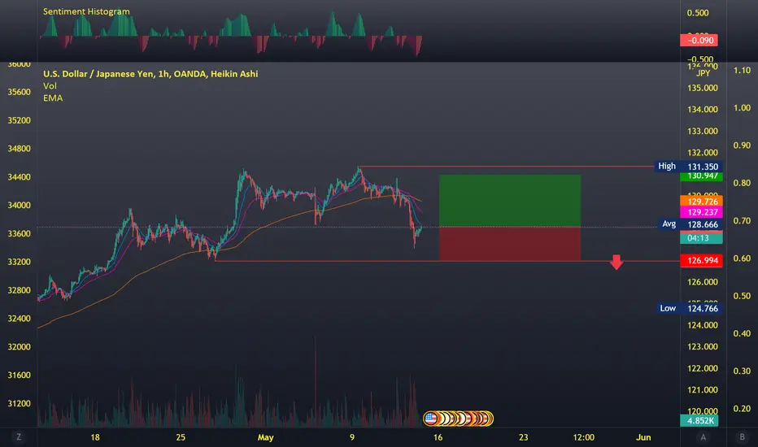Viewport: 758px width, 447px height.
Task: Click the red down-arrow marker on the chart
Action: [x=616, y=262]
